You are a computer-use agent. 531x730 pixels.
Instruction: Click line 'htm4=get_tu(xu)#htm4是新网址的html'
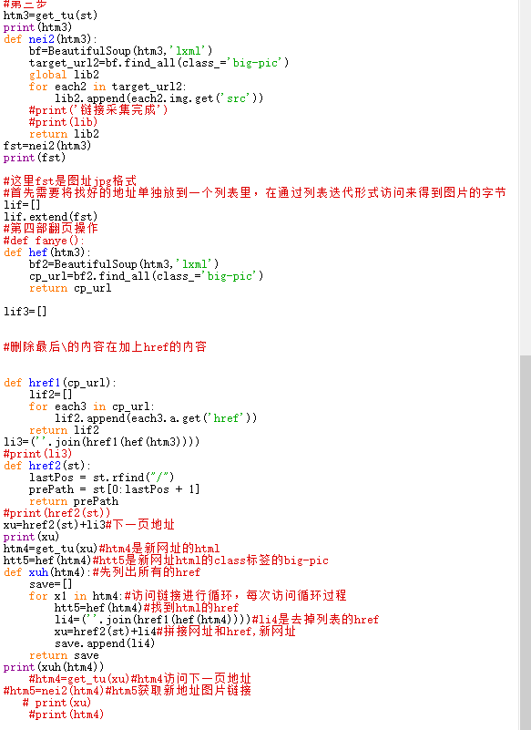111,549
